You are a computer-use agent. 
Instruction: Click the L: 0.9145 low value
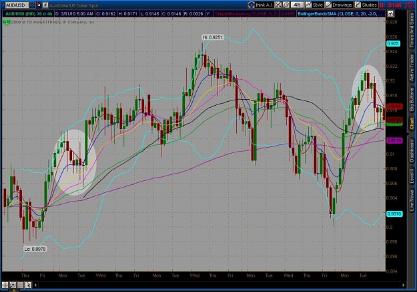tap(149, 13)
